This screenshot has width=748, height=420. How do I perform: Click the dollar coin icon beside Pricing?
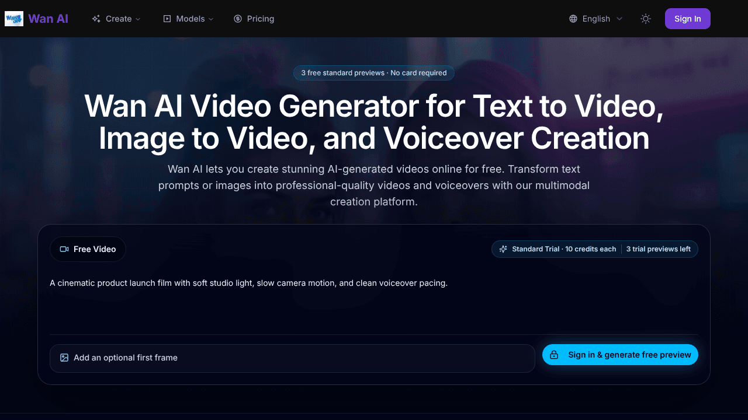238,19
